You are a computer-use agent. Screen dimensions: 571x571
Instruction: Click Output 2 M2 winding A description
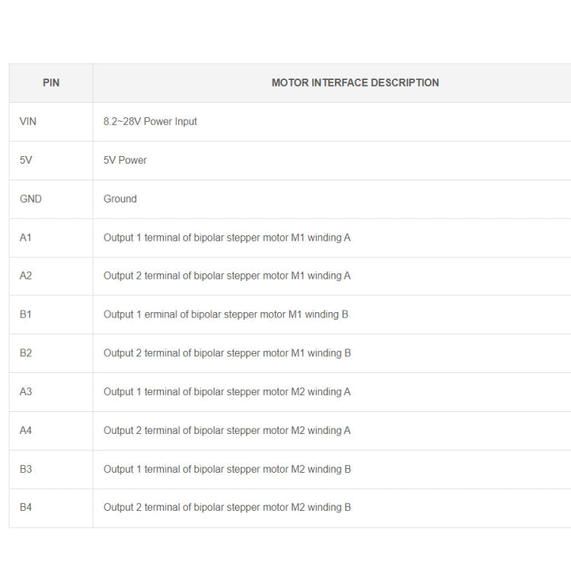pyautogui.click(x=227, y=431)
